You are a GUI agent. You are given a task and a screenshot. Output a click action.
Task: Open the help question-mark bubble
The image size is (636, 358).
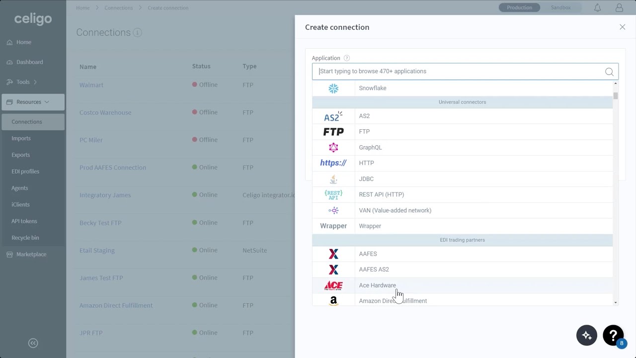tap(613, 335)
